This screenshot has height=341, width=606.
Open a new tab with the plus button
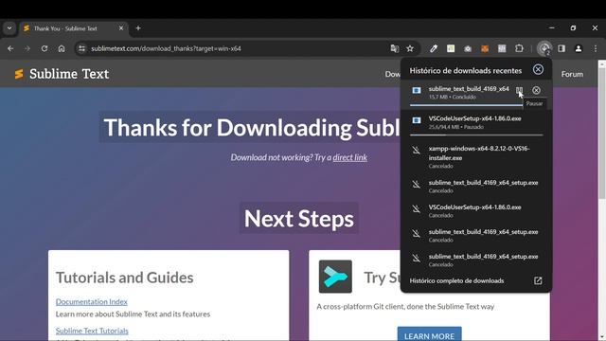(138, 28)
